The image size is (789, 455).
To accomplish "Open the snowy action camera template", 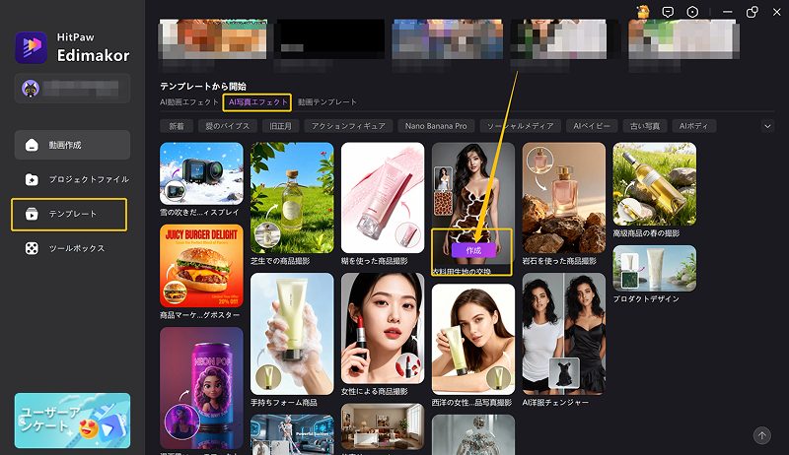I will tap(201, 173).
